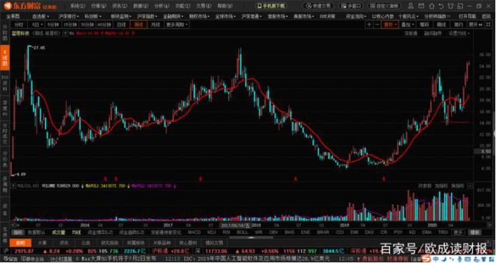Expand the 复权 dropdown
496x263 pixels.
click(x=390, y=24)
